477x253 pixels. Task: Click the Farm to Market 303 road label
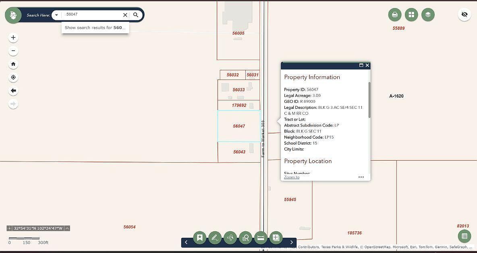tap(263, 138)
